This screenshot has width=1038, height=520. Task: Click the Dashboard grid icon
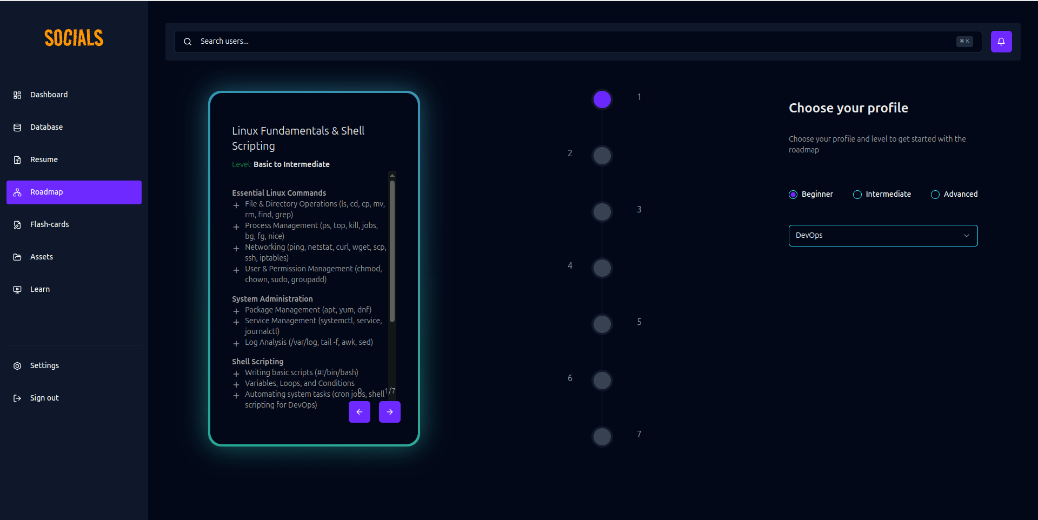coord(17,95)
